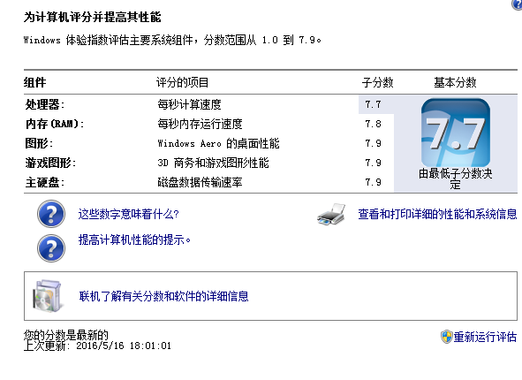Select the 处理器 row label
Viewport: 522px width, 380px height.
(x=45, y=104)
